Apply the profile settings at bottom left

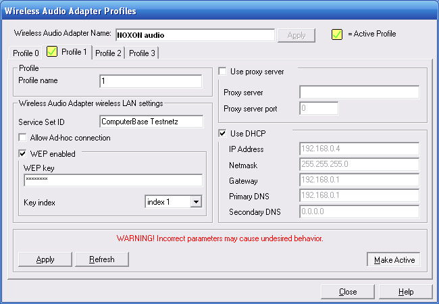[45, 259]
